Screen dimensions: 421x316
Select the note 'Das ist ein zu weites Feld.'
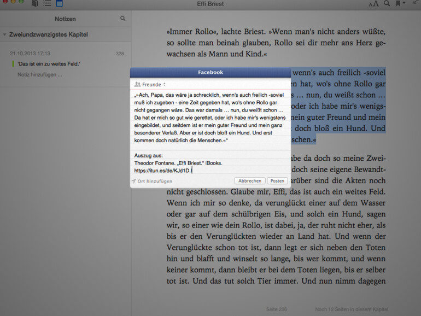pyautogui.click(x=49, y=64)
